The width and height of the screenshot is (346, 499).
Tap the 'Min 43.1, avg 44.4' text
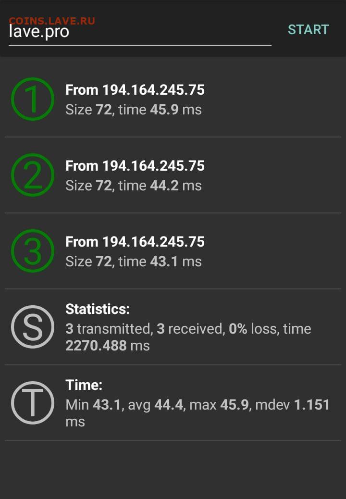coord(124,405)
